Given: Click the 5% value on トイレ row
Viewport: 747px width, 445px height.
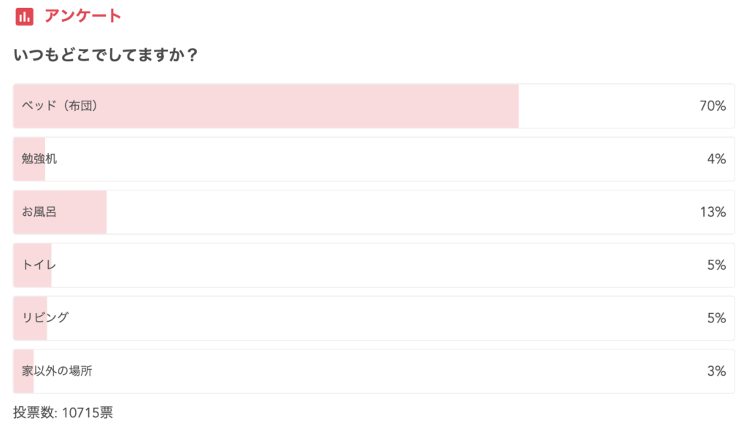Looking at the screenshot, I should pos(716,265).
